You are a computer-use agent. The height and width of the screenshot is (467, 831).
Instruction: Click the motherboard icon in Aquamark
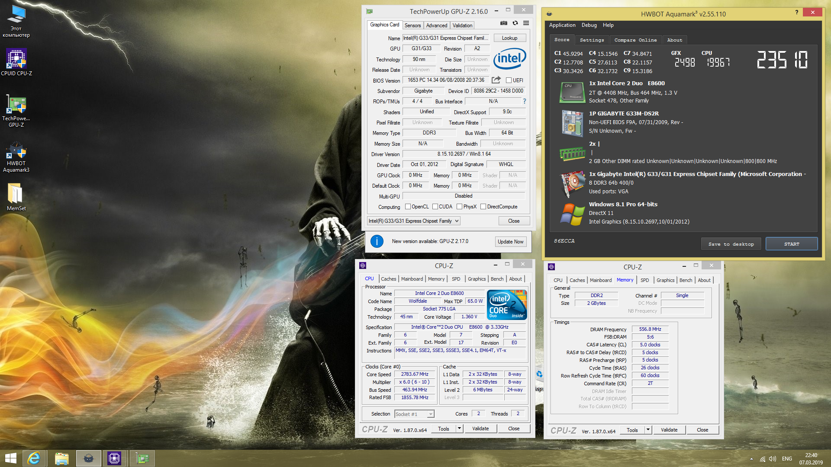[x=572, y=123]
